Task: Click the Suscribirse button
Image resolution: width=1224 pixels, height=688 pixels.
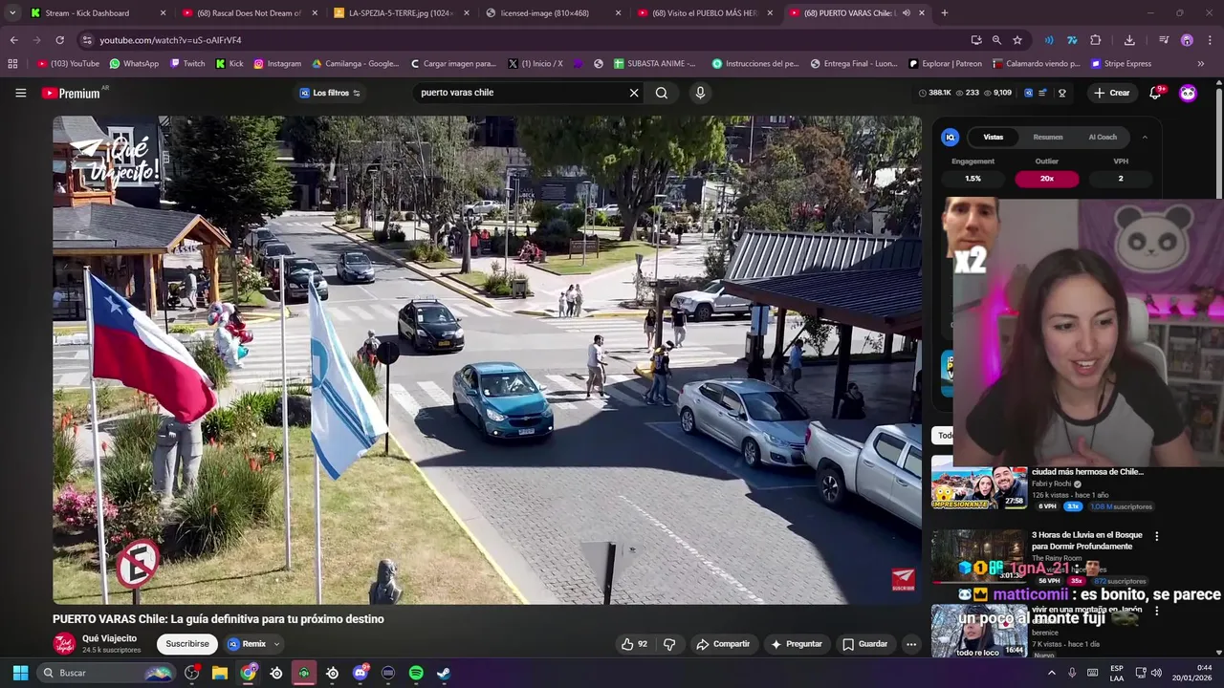Action: (187, 644)
